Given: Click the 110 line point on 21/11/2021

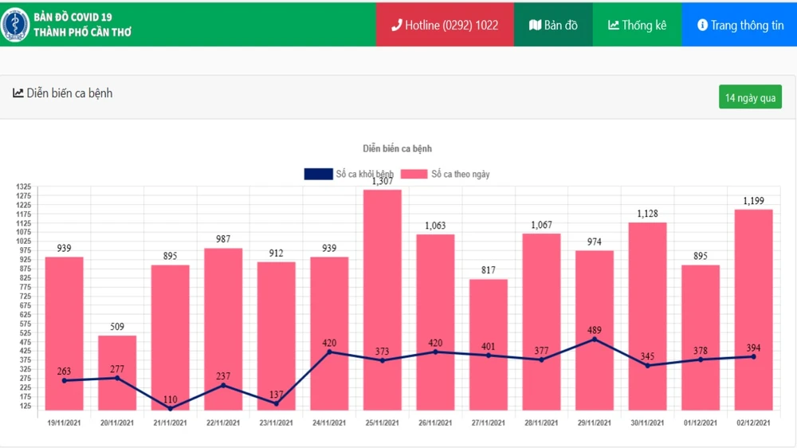Looking at the screenshot, I should pyautogui.click(x=171, y=408).
